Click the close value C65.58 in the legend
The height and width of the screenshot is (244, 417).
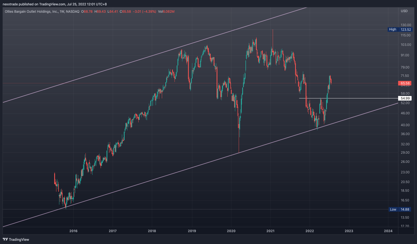tap(125, 12)
